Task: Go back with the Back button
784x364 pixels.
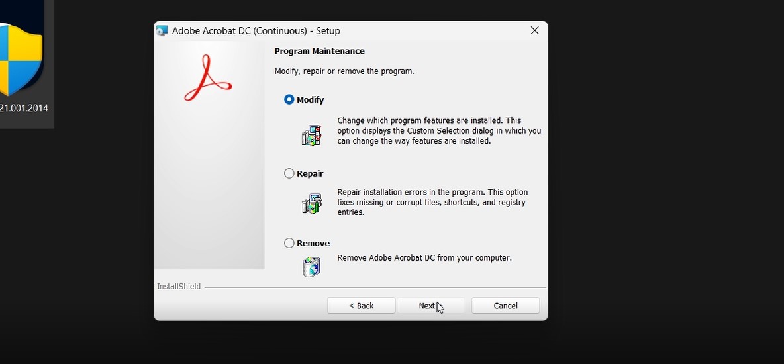Action: [361, 306]
